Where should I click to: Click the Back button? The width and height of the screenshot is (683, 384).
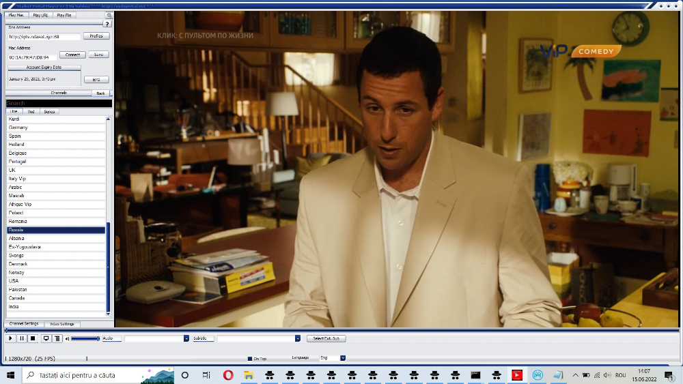[x=100, y=93]
